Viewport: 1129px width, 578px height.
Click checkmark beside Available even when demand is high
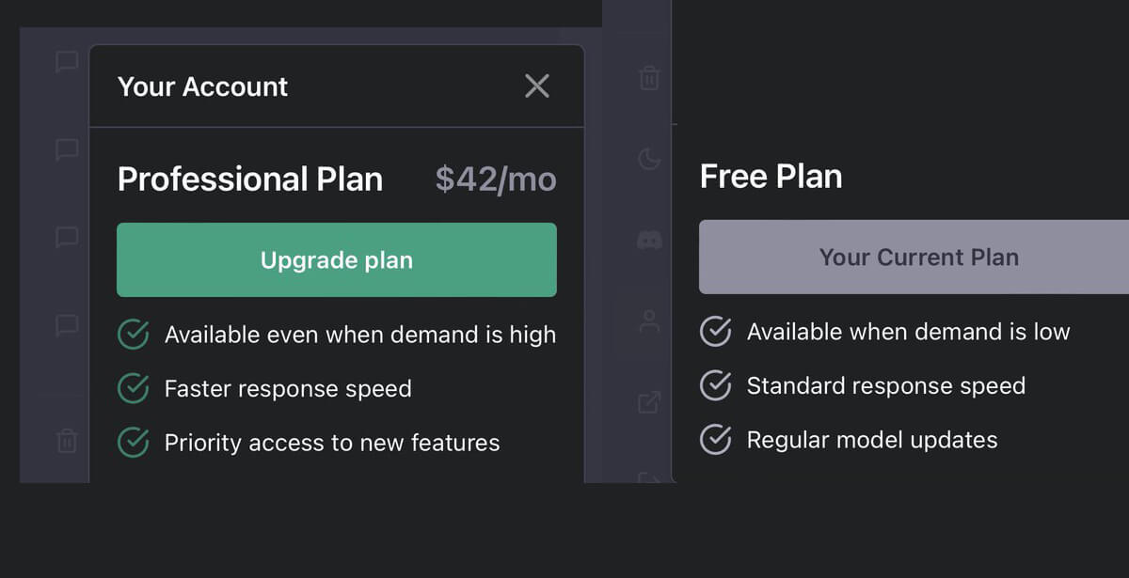[x=133, y=334]
